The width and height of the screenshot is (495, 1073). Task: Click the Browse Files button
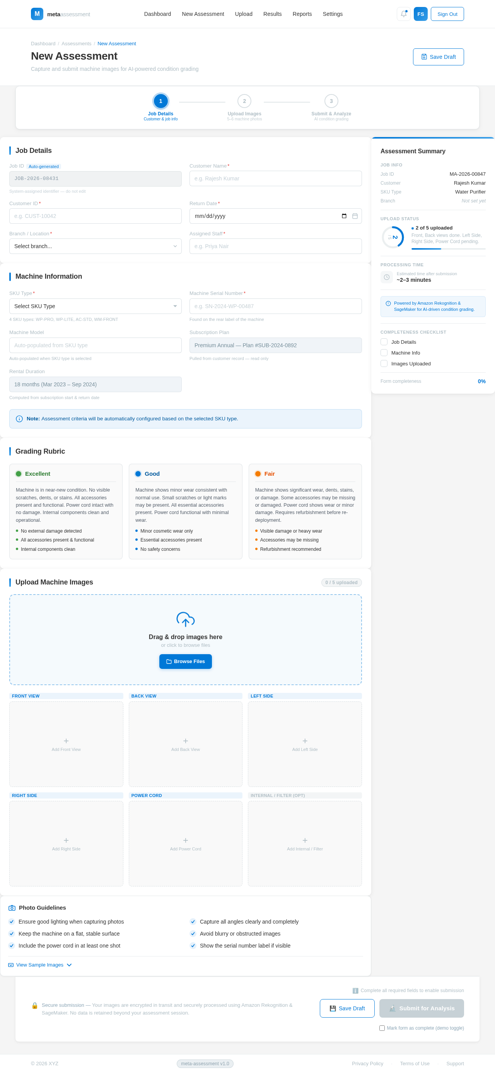pos(186,662)
